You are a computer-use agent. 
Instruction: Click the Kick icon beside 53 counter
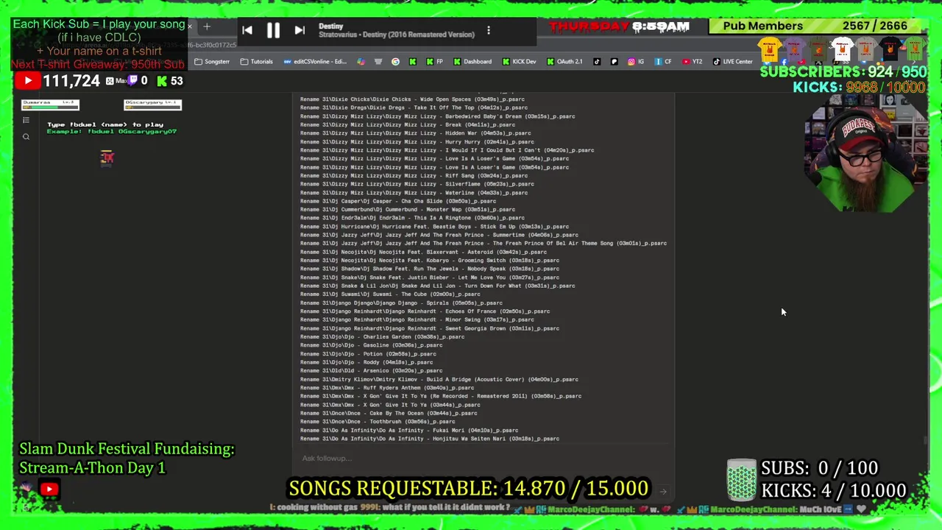(161, 81)
